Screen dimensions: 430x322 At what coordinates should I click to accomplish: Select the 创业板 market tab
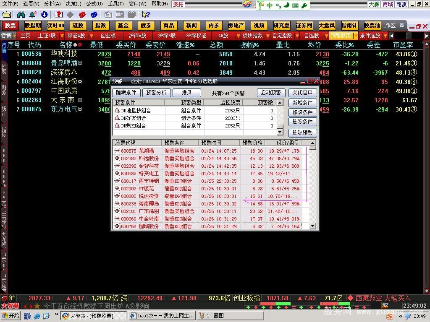pyautogui.click(x=108, y=36)
